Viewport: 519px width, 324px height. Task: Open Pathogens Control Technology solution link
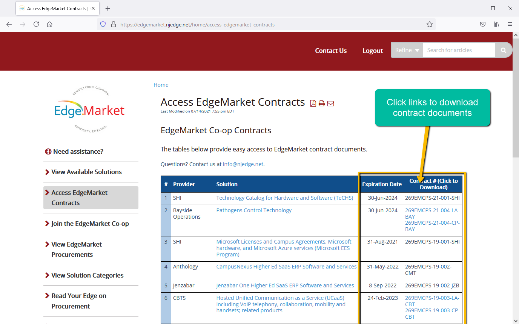tap(254, 210)
